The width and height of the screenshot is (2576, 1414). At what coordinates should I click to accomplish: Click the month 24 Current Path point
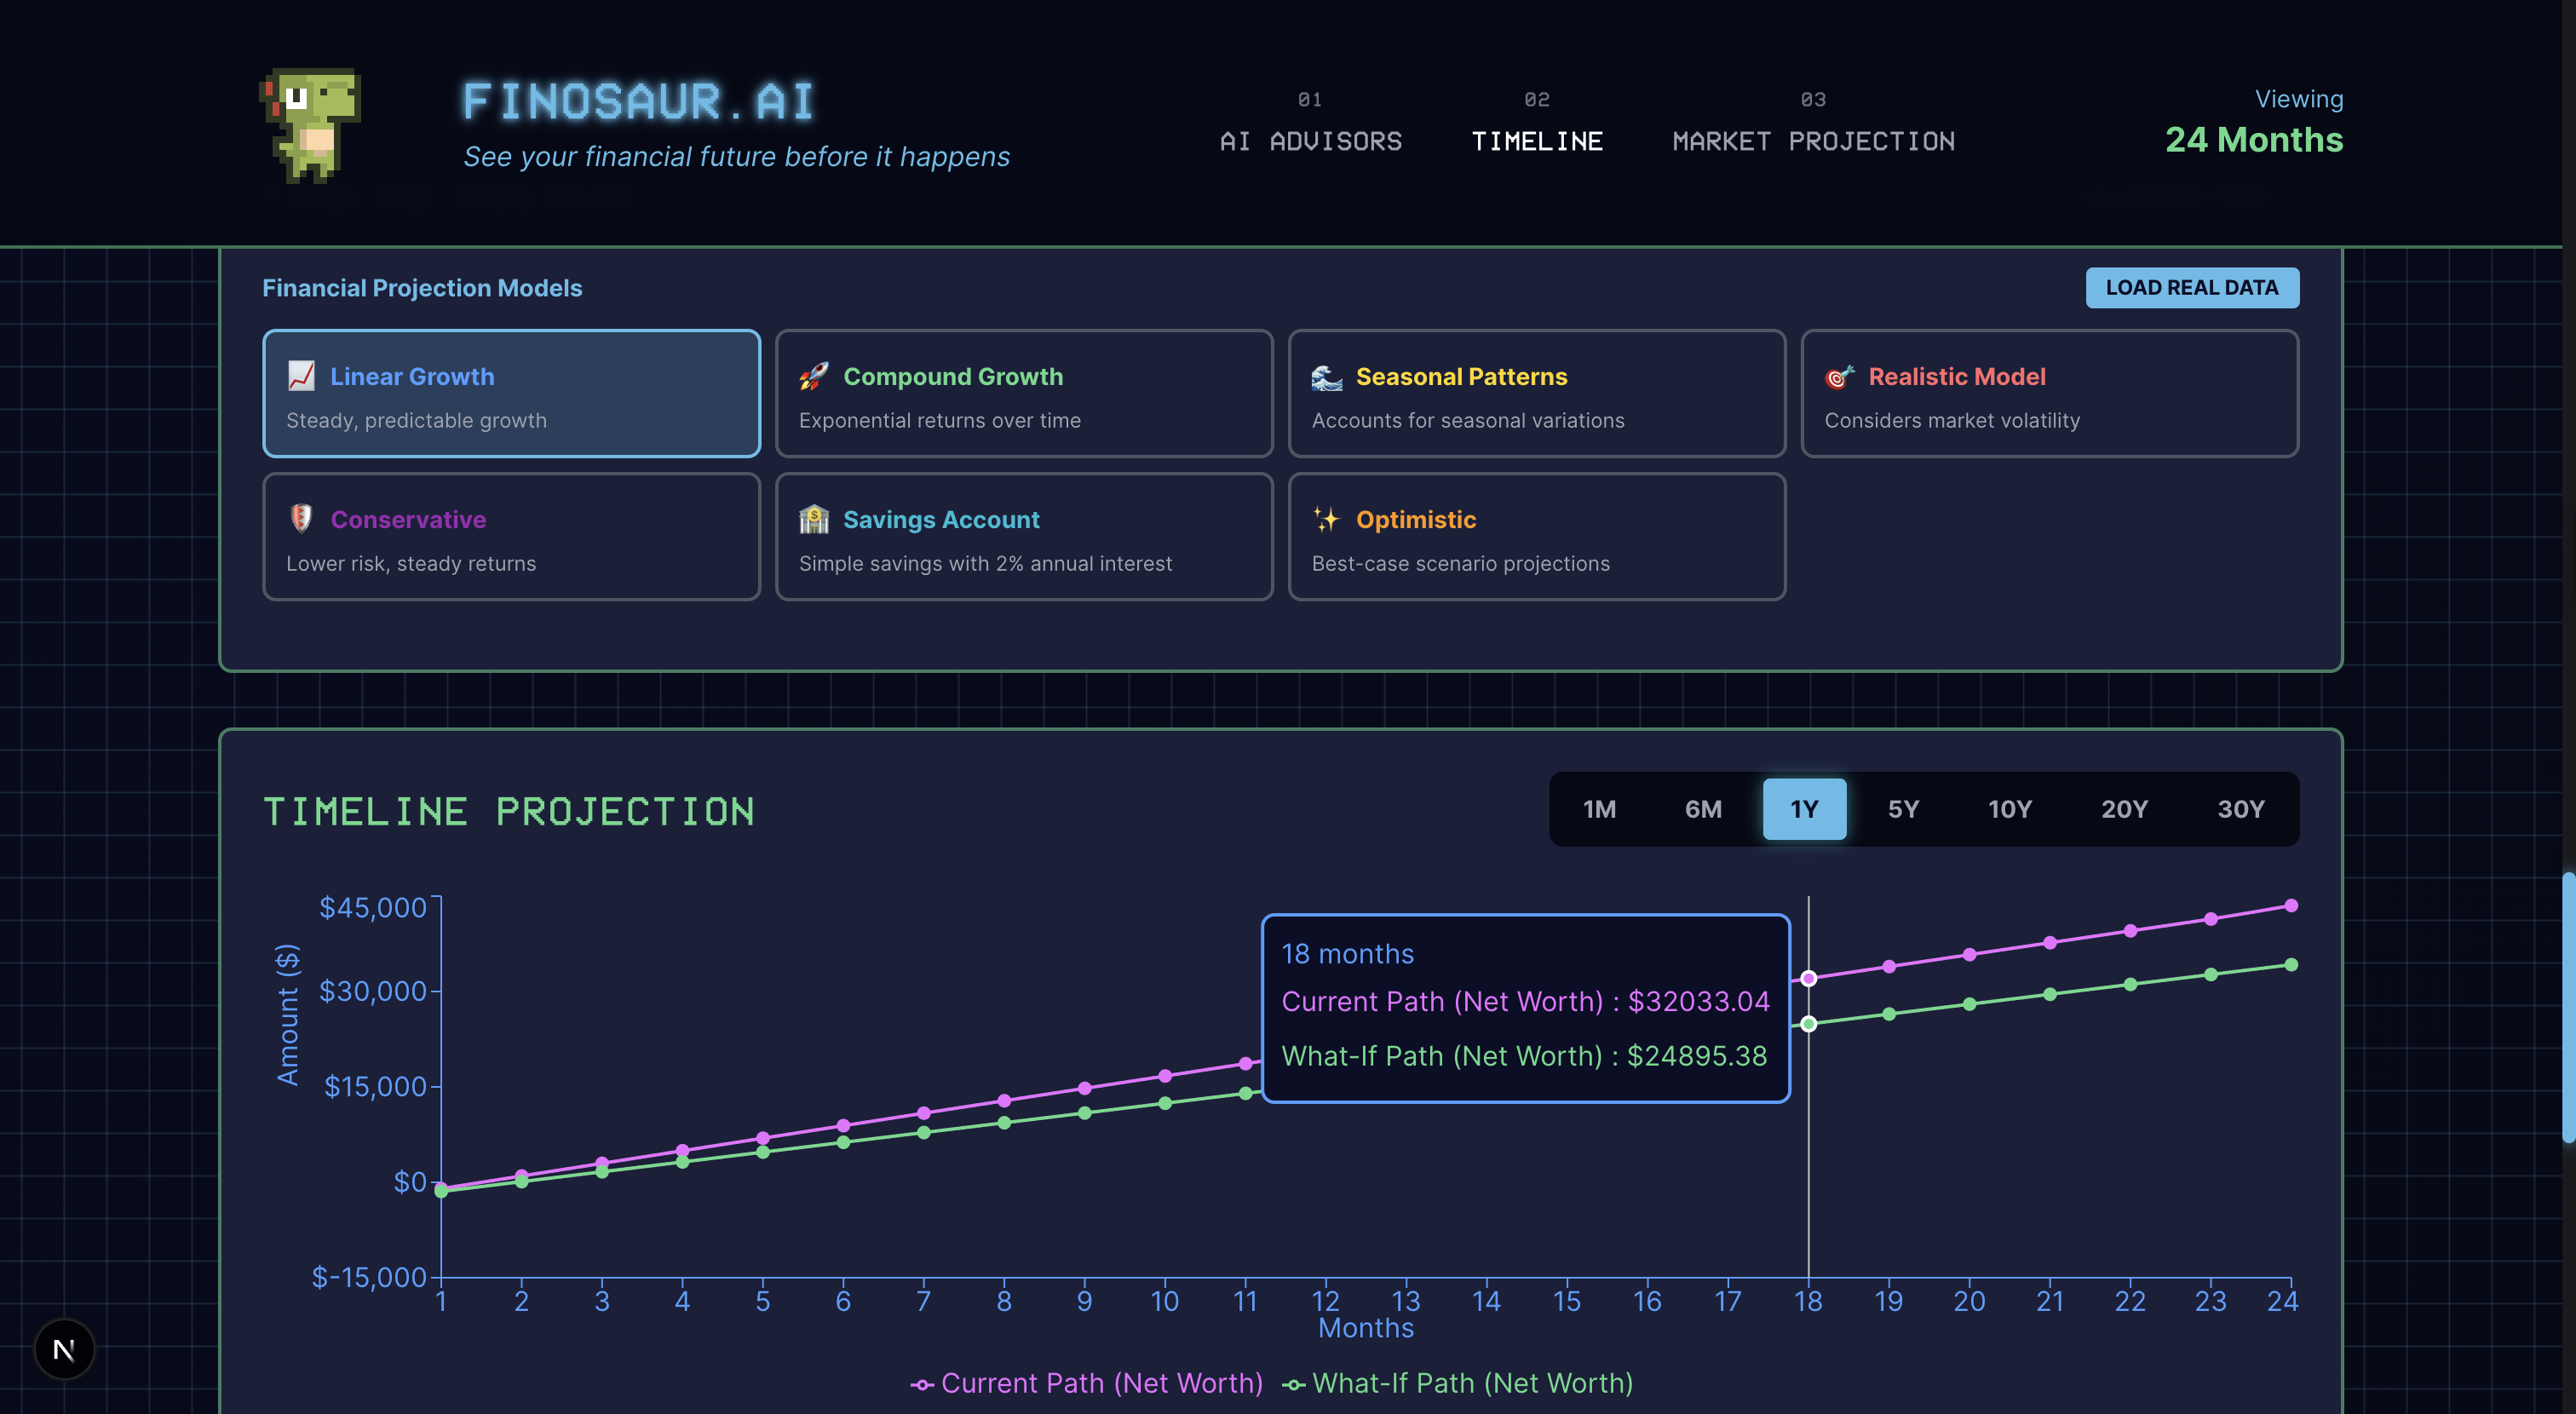click(2291, 906)
